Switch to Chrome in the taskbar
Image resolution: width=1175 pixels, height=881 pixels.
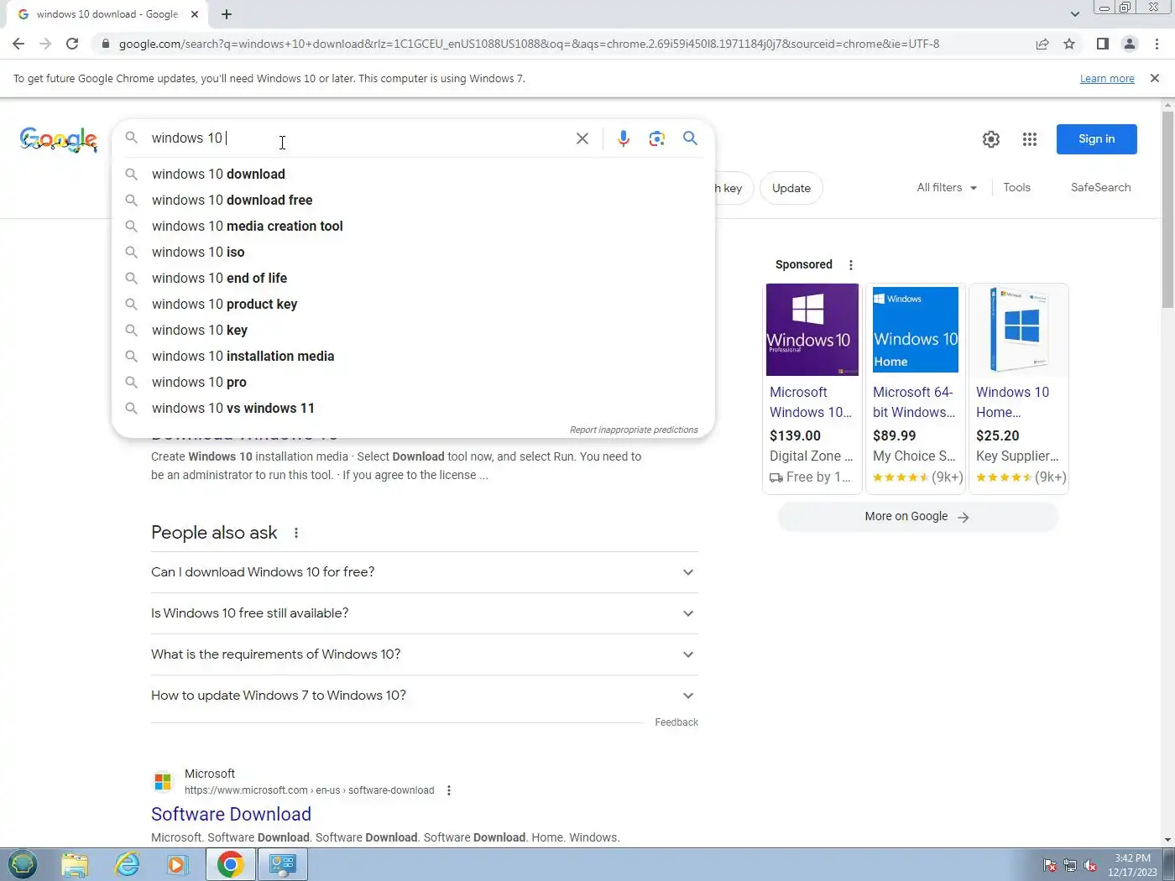pos(231,864)
